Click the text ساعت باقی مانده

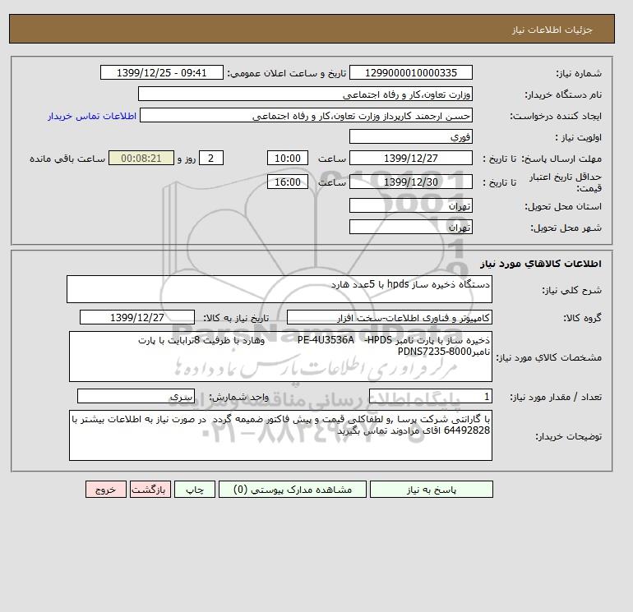pyautogui.click(x=67, y=159)
